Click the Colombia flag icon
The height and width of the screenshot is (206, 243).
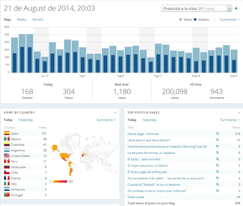(x=7, y=144)
